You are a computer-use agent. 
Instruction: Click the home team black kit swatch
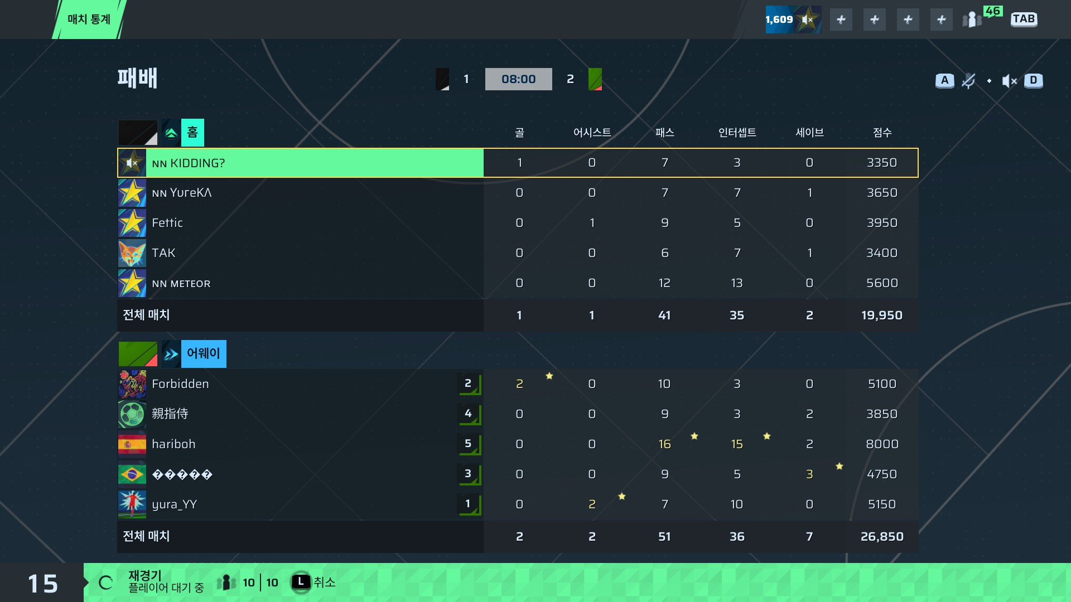(x=138, y=133)
